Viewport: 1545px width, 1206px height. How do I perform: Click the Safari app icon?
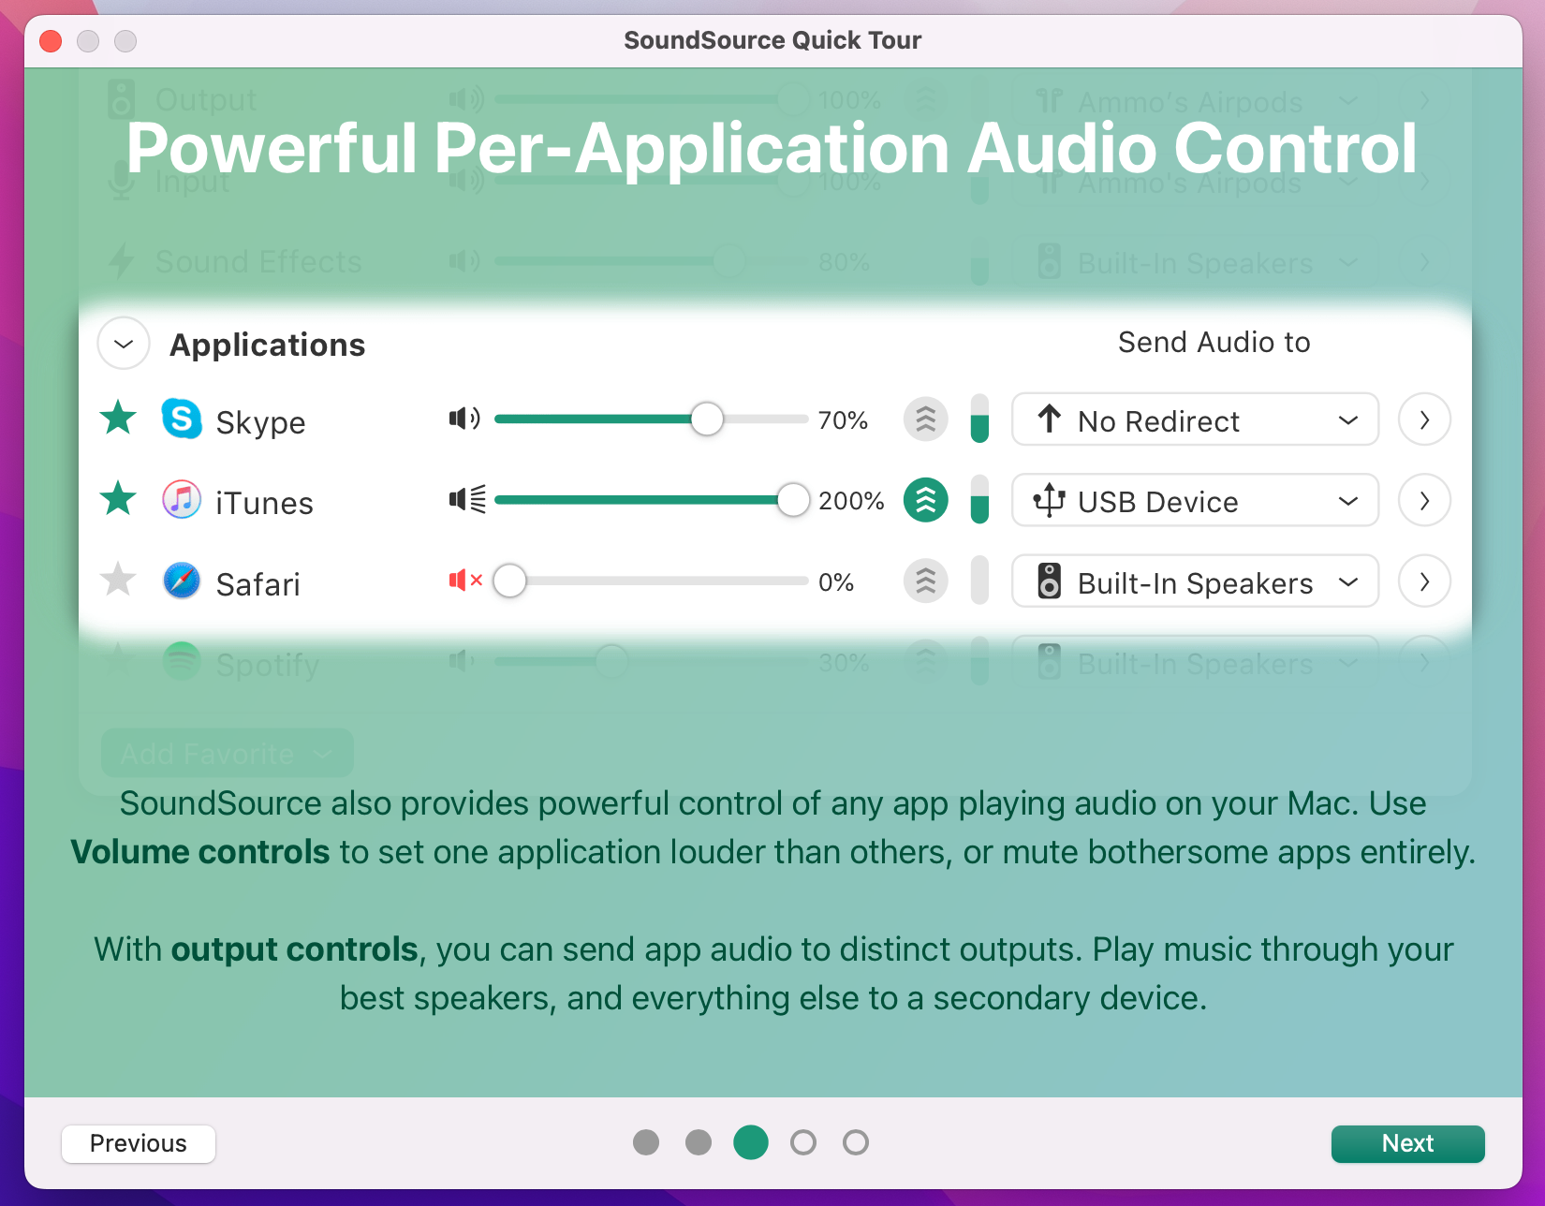182,581
